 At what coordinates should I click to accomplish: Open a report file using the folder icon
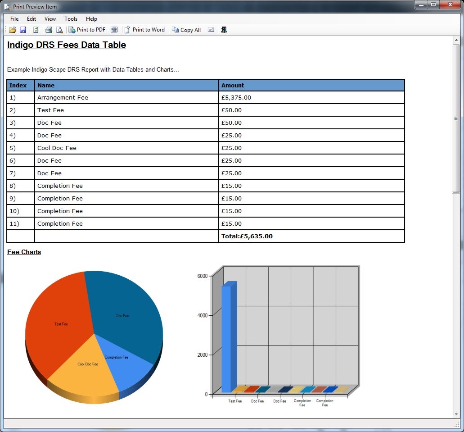[x=12, y=30]
